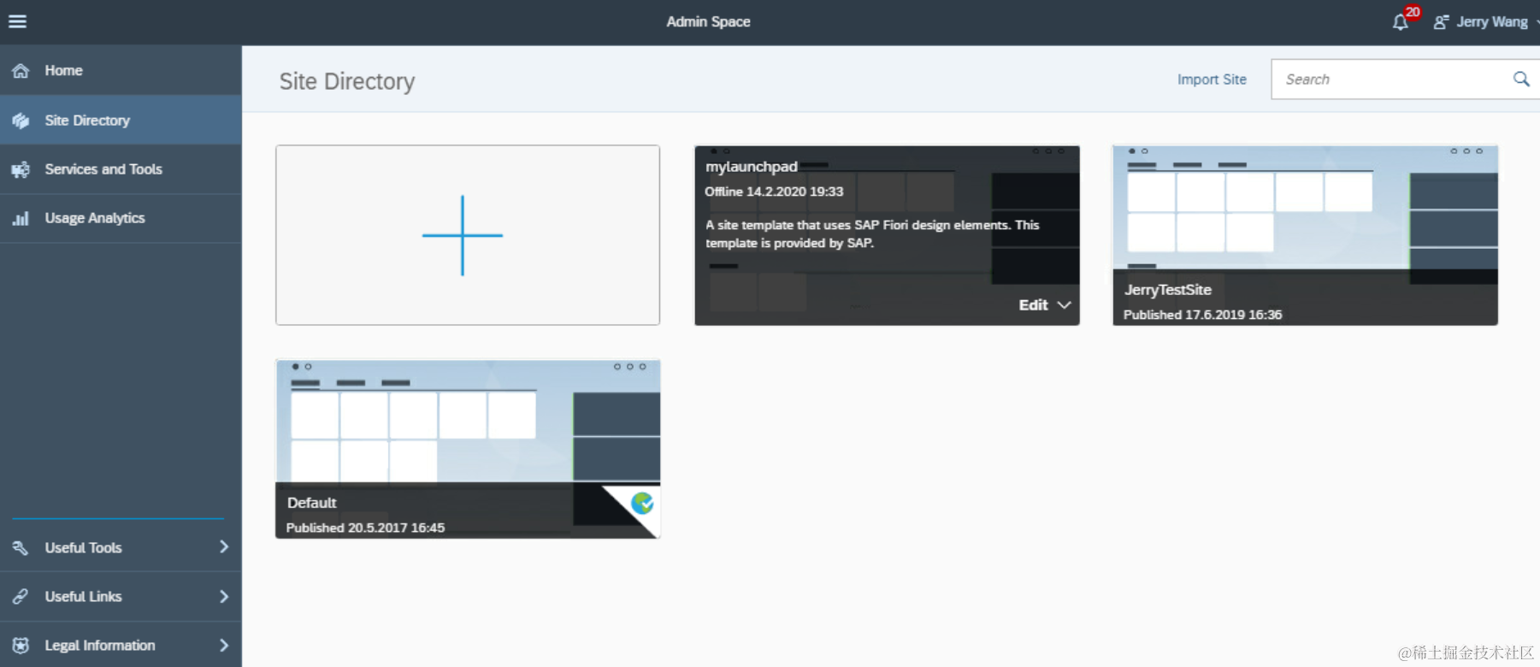Click the Useful Tools wrench icon
Image resolution: width=1540 pixels, height=667 pixels.
[x=21, y=547]
